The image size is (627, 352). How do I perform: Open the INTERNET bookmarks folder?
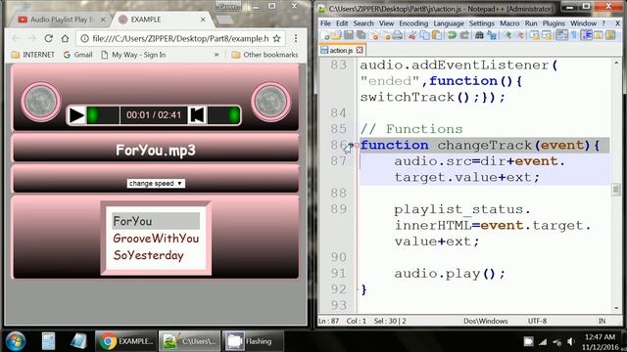(32, 55)
